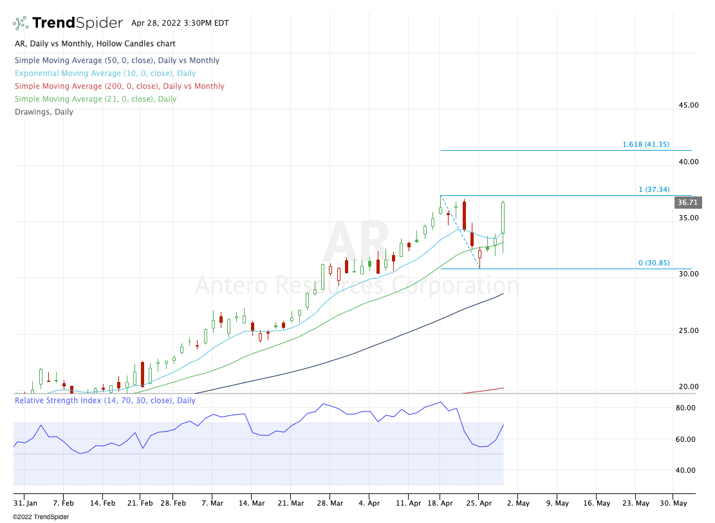715x523 pixels.
Task: Click the 20.00 price axis label
Action: tap(689, 386)
